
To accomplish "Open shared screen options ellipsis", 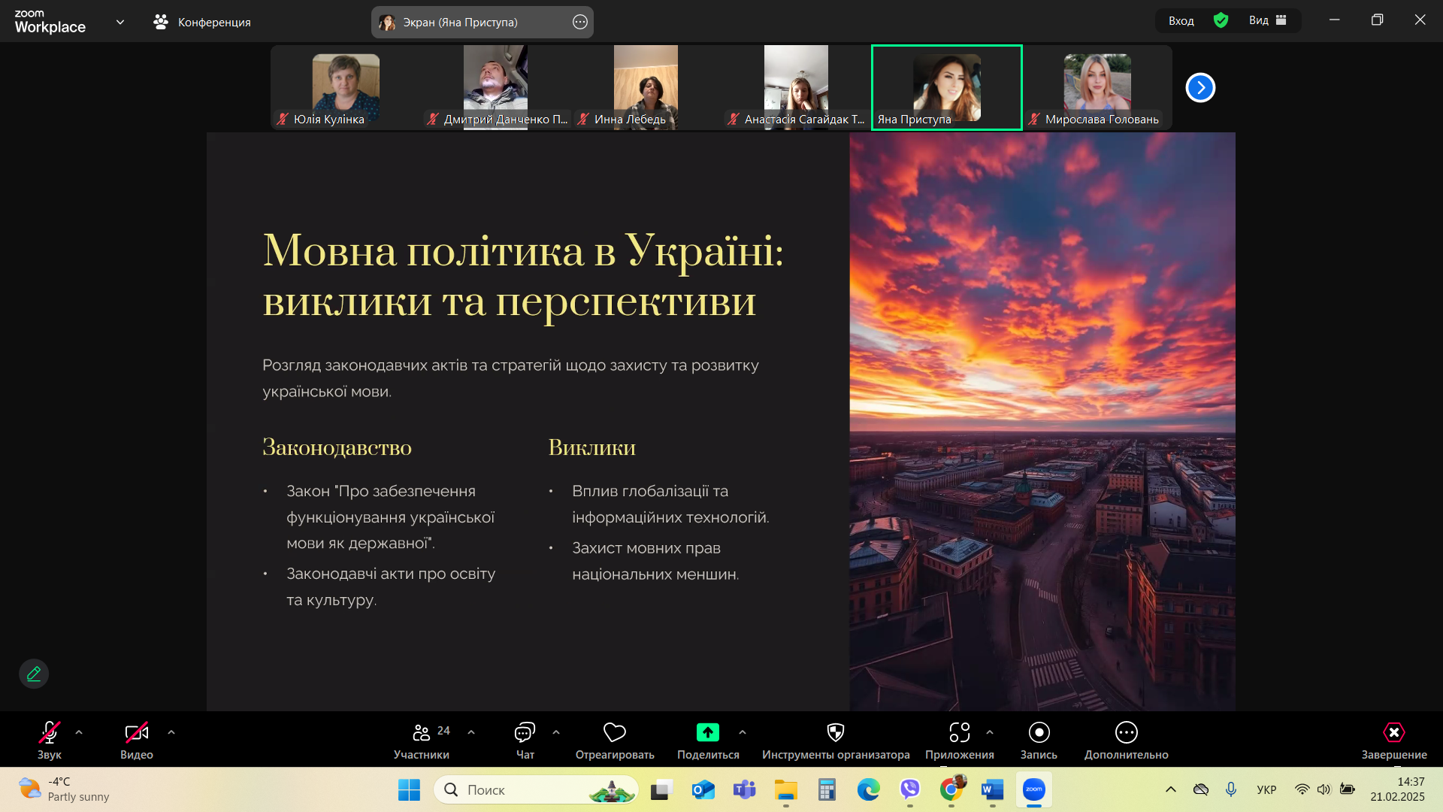I will (x=580, y=22).
